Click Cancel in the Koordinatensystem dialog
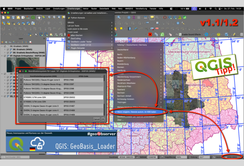Viewport: 244px width, 166px height. click(97, 119)
